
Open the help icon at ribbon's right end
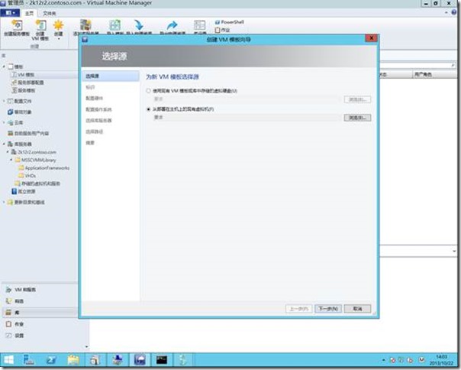[454, 12]
